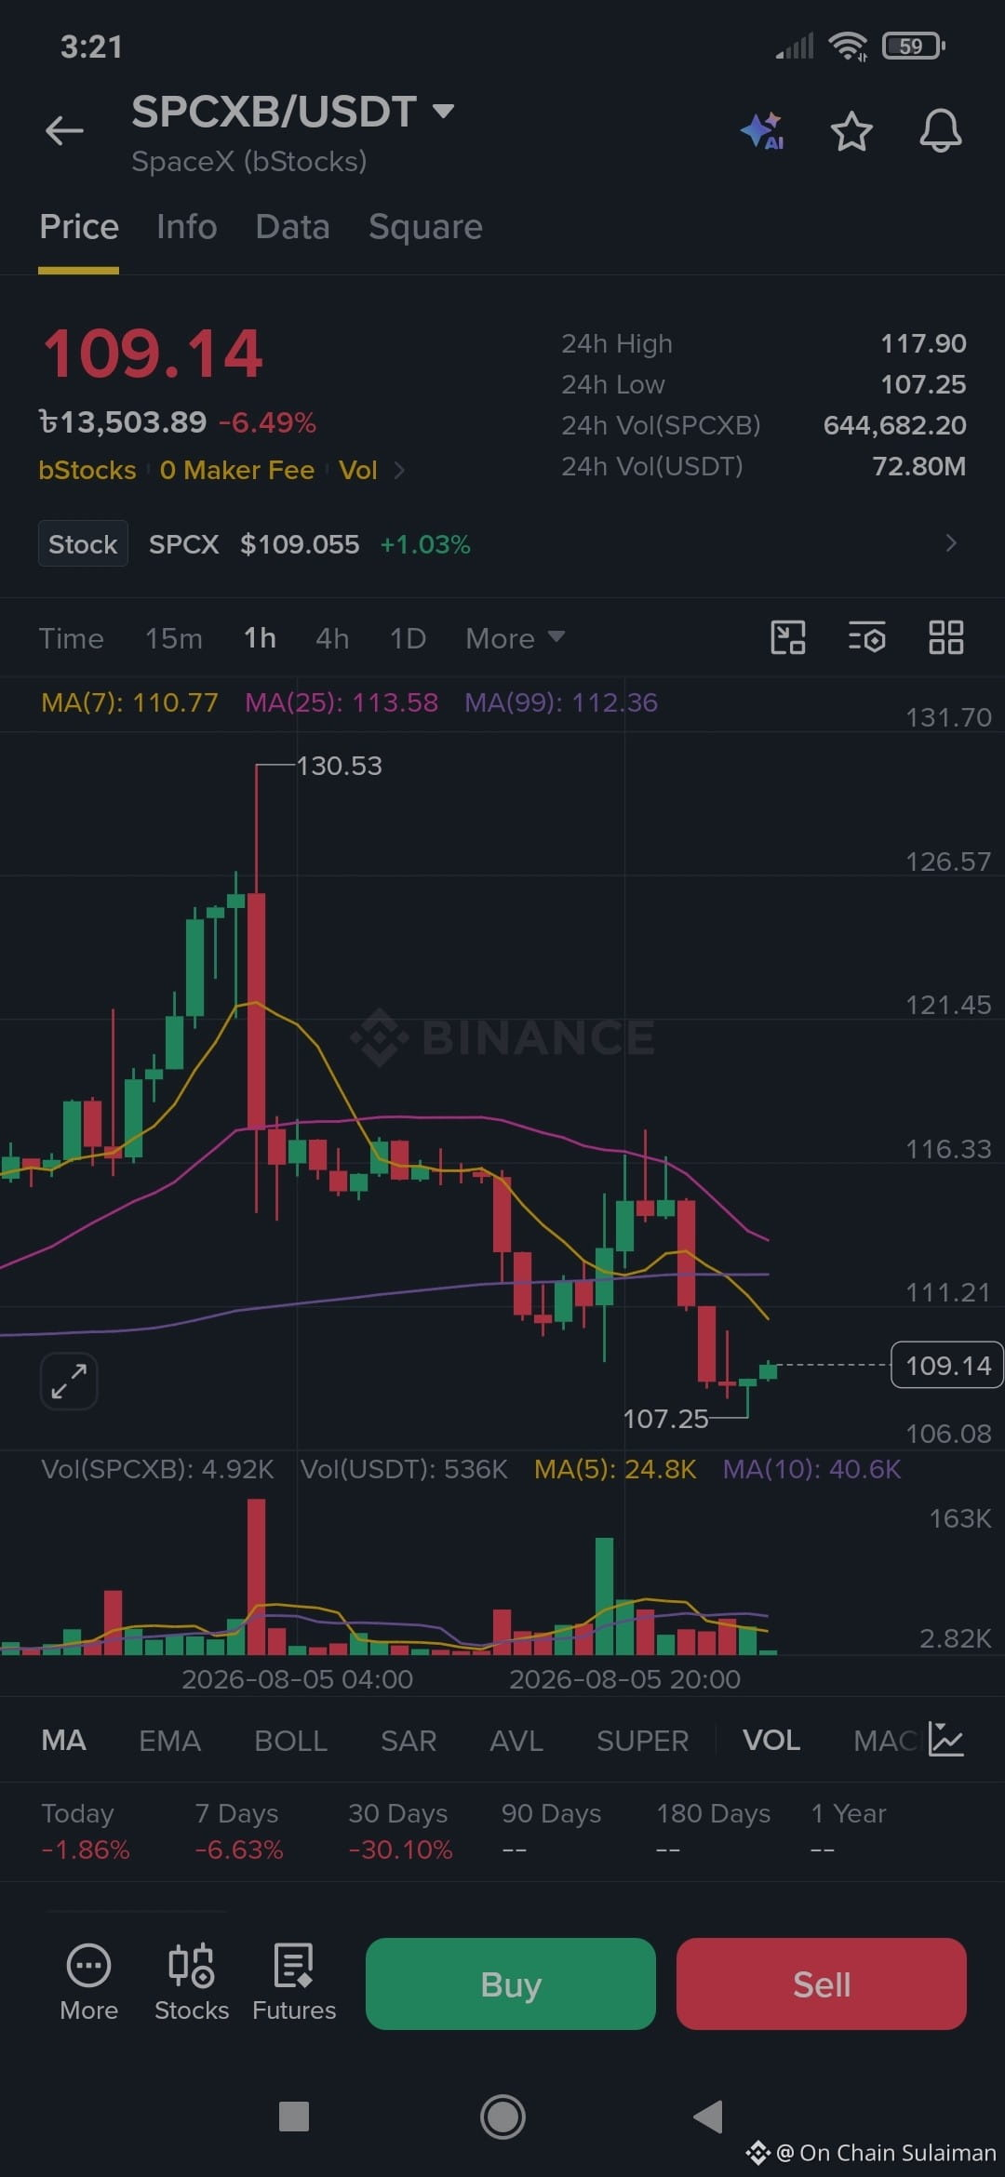Tap the Android back triangle button

tap(708, 2117)
